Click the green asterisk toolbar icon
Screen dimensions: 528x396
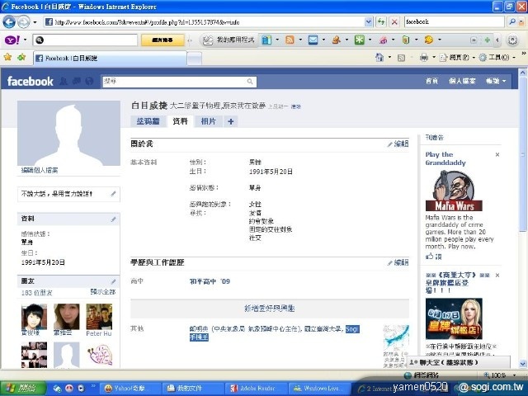[x=360, y=40]
